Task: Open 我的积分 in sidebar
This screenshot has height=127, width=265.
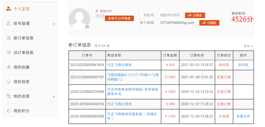Action: coord(21,111)
